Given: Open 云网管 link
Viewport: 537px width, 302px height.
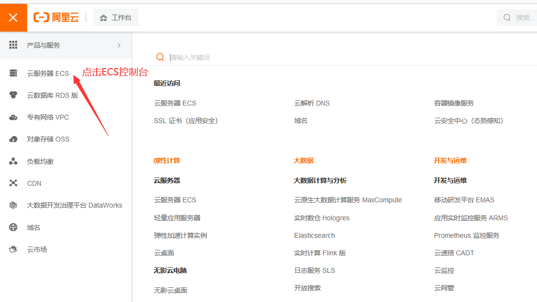Looking at the screenshot, I should point(444,288).
